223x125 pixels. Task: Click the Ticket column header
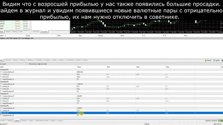click(x=28, y=35)
